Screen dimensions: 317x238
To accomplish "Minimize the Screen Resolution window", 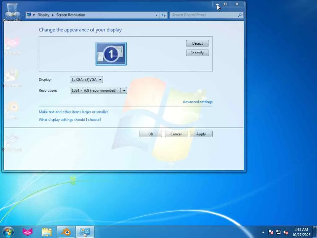I will 217,4.
